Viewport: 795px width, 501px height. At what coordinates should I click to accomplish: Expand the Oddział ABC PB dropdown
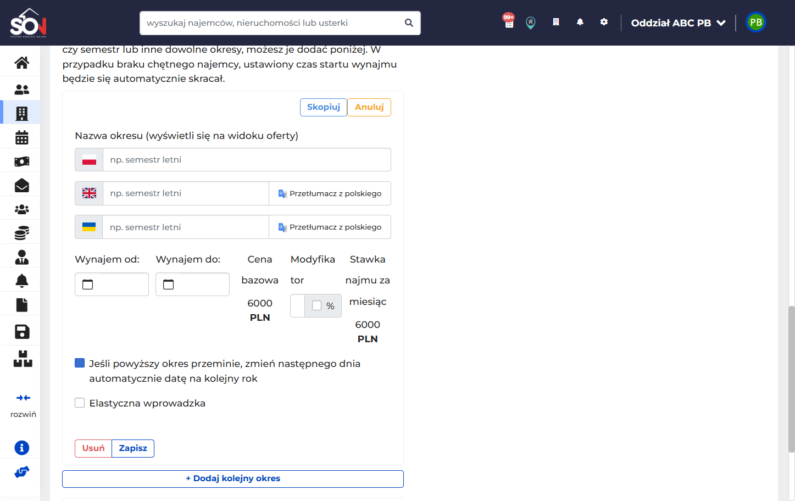(x=679, y=23)
